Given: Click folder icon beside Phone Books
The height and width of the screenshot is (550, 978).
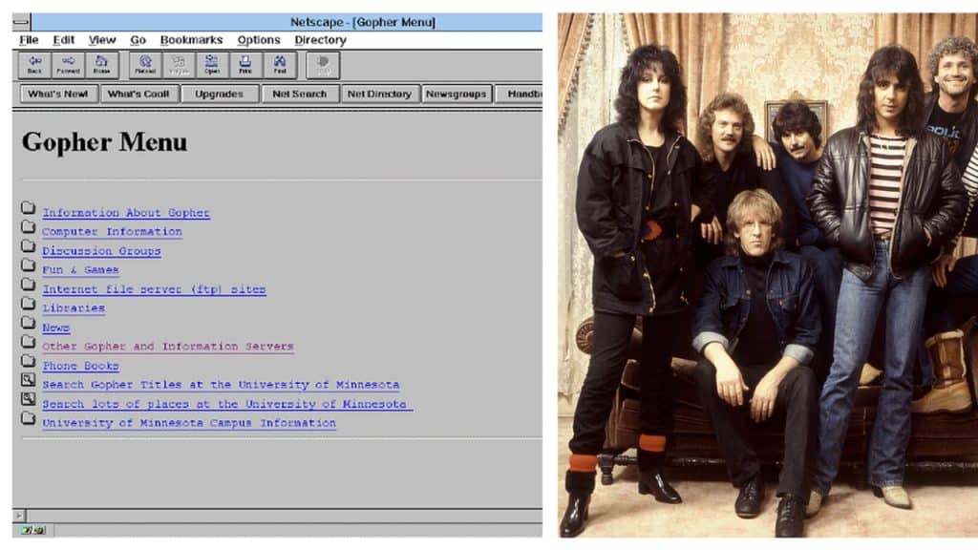Looking at the screenshot, I should click(28, 361).
